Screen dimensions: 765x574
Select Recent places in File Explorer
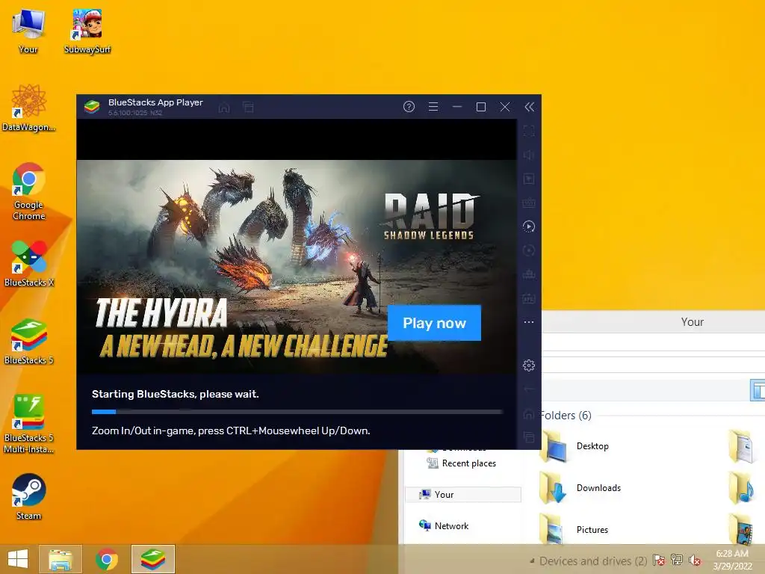click(x=461, y=463)
